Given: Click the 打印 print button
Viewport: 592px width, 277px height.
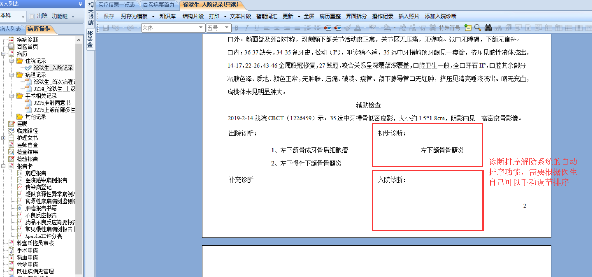Looking at the screenshot, I should click(x=214, y=16).
